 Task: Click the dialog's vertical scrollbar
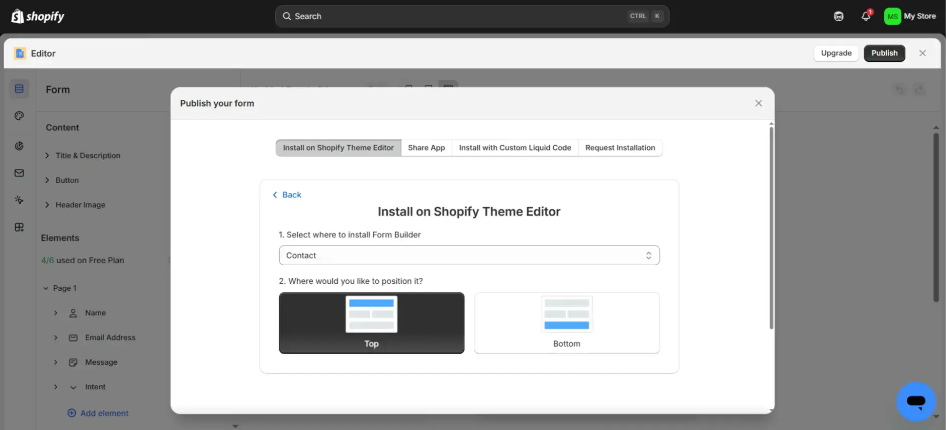click(x=771, y=228)
